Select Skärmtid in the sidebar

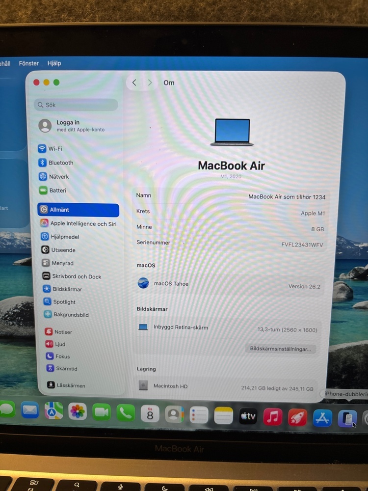click(x=62, y=368)
